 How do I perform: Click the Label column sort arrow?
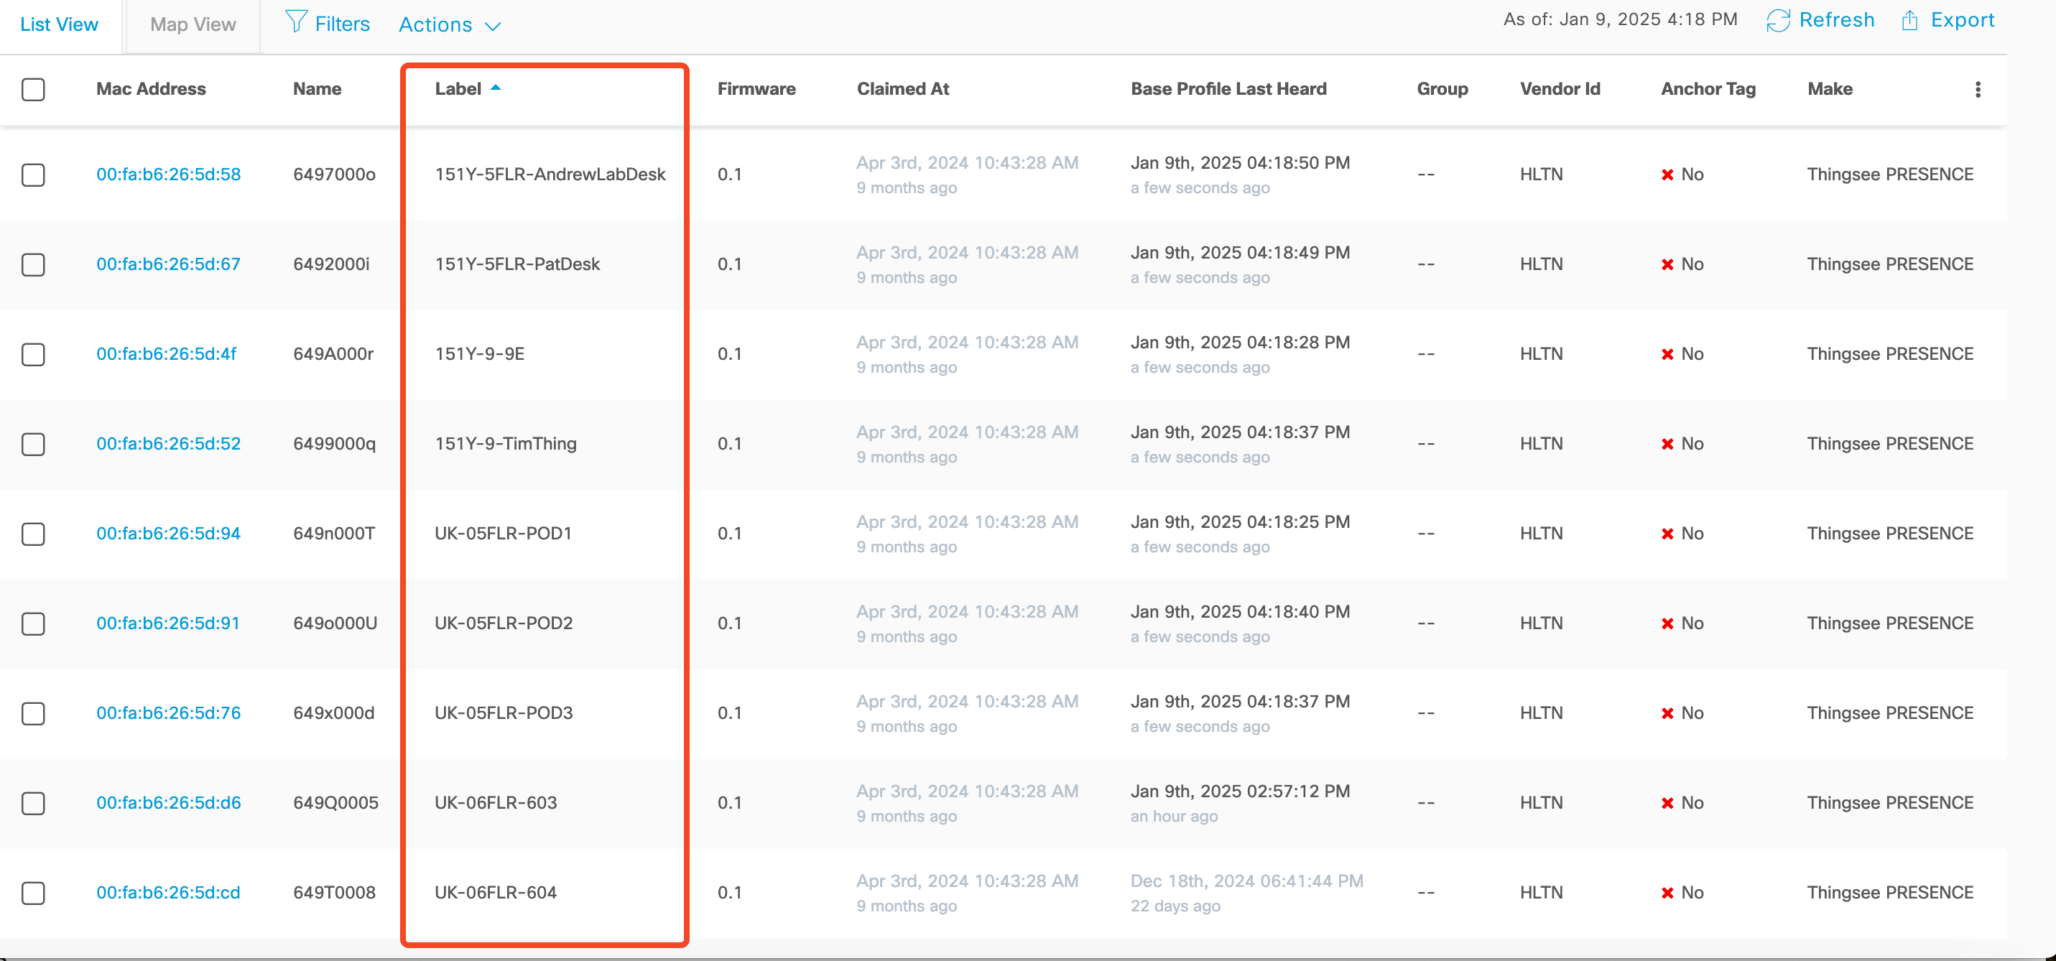pos(496,88)
